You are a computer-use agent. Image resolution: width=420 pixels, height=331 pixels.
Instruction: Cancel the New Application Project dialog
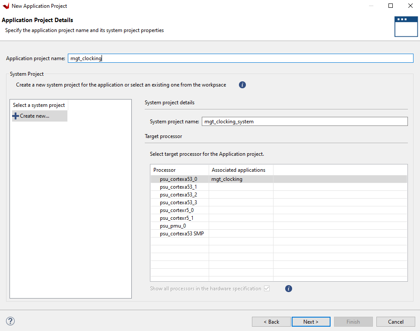pyautogui.click(x=395, y=322)
